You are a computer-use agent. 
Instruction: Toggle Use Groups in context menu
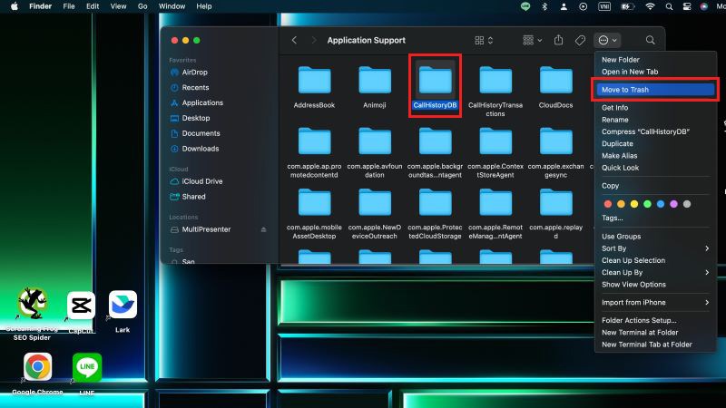(621, 237)
